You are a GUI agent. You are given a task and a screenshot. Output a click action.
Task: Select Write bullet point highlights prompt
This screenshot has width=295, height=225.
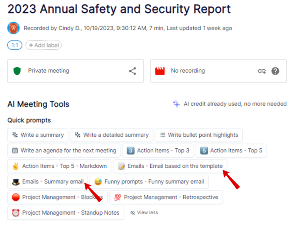(199, 135)
